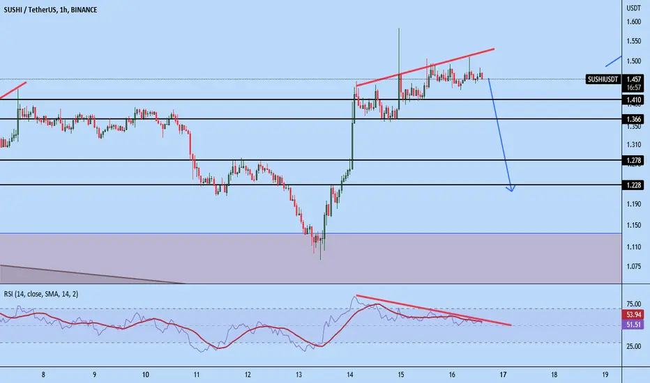Viewport: 650px width, 383px height.
Task: Click date 18 on time axis
Action: [554, 375]
